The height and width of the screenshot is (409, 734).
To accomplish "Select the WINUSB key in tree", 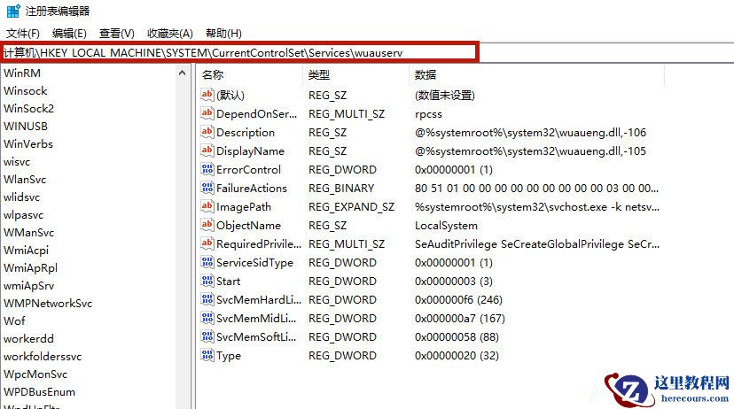I will click(26, 127).
